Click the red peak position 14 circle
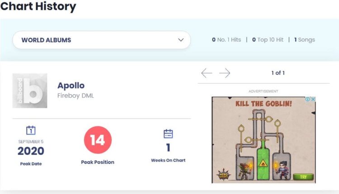 click(98, 140)
